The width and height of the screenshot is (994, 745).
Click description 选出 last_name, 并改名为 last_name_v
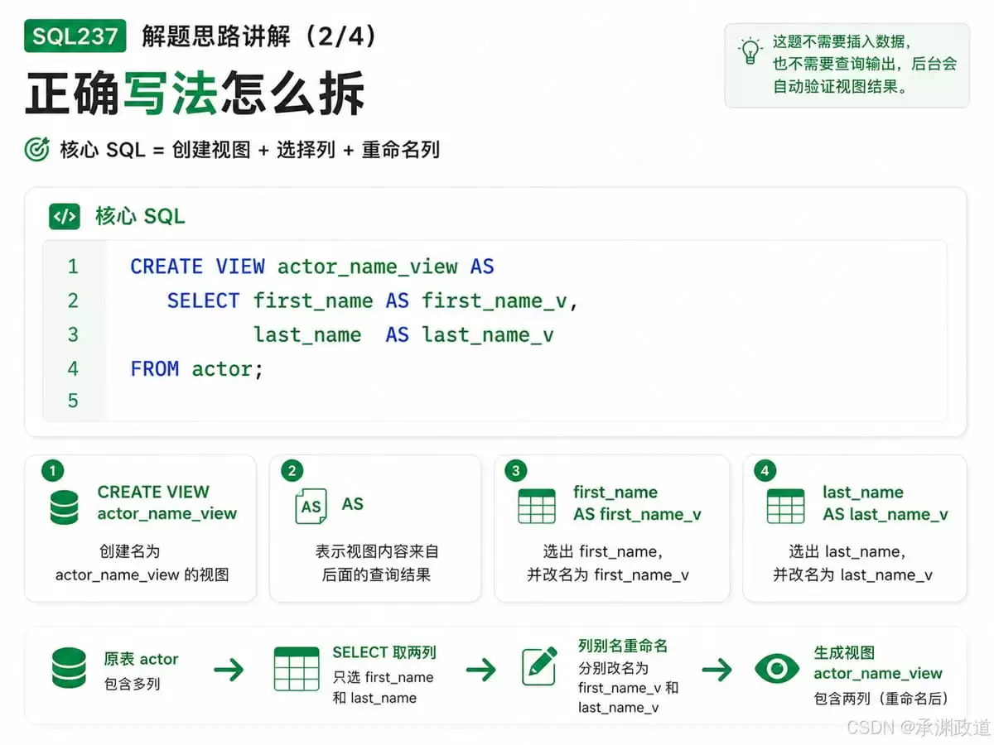pos(853,563)
